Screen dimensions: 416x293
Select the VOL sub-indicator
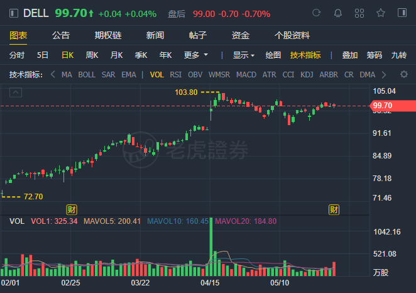coord(157,75)
